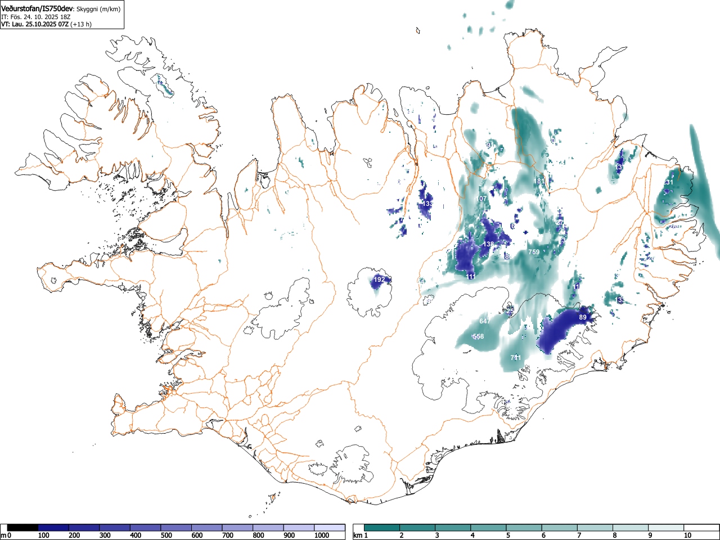Image resolution: width=720 pixels, height=540 pixels.
Task: Click the 100–200 m dark navy legend swatch
Action: (53, 528)
